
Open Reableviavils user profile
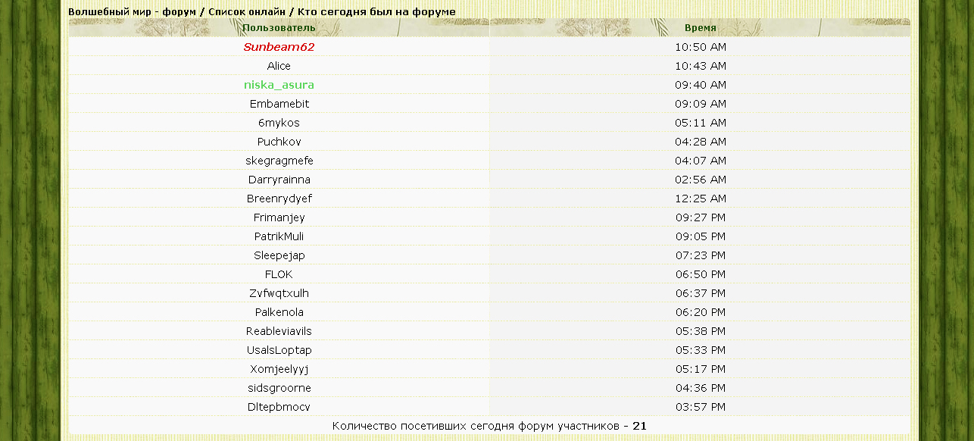[x=279, y=331]
